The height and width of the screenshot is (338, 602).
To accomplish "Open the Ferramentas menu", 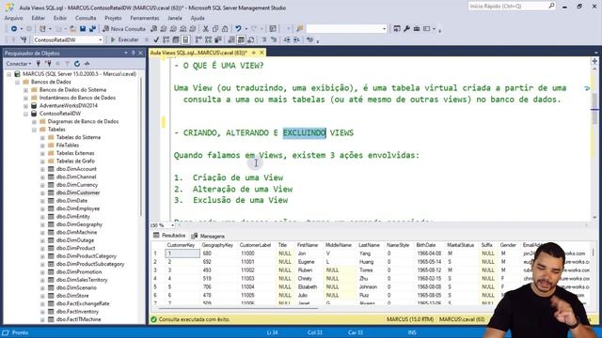I will pos(144,18).
